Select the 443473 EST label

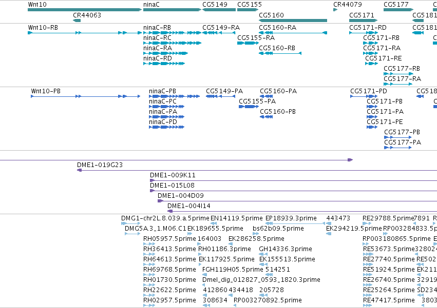point(338,218)
